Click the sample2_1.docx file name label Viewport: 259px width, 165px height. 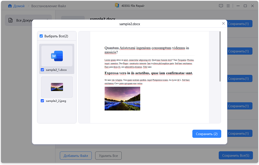(x=56, y=70)
